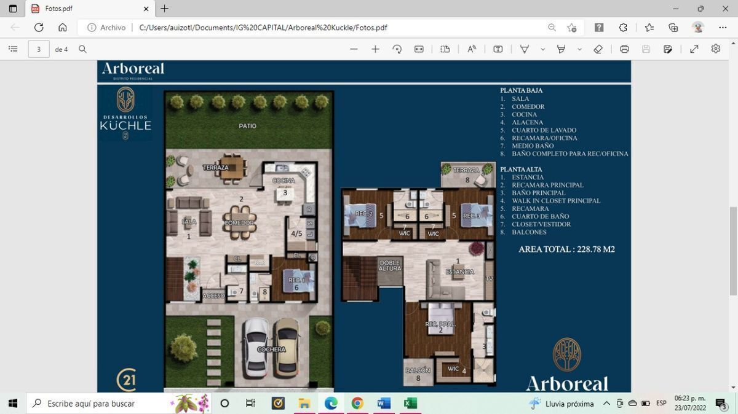The image size is (738, 414).
Task: Add this page to favorites
Action: pos(572,28)
